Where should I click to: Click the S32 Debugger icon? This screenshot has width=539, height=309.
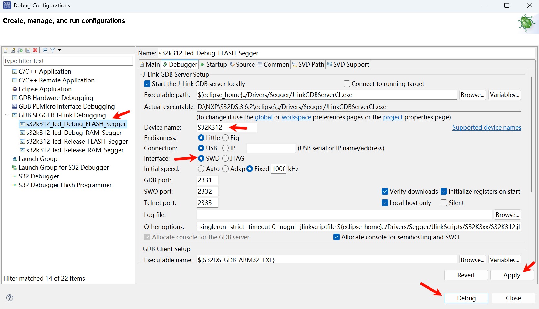click(x=15, y=176)
